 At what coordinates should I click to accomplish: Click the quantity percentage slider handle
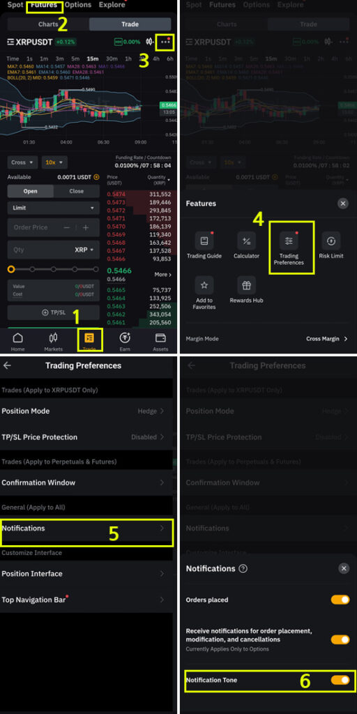[11, 269]
